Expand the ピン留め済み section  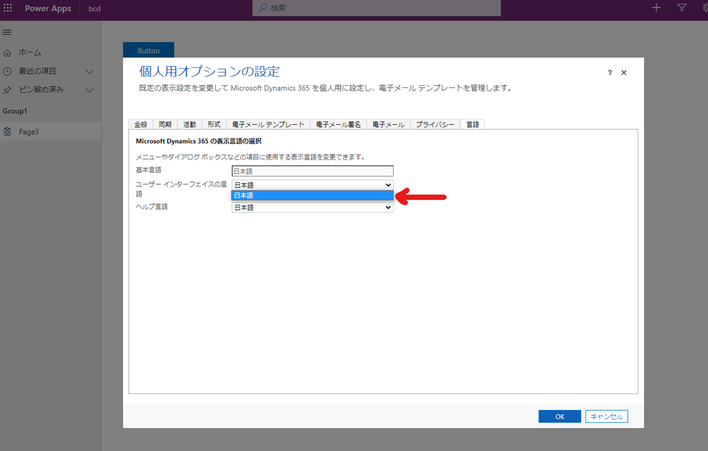(x=90, y=90)
